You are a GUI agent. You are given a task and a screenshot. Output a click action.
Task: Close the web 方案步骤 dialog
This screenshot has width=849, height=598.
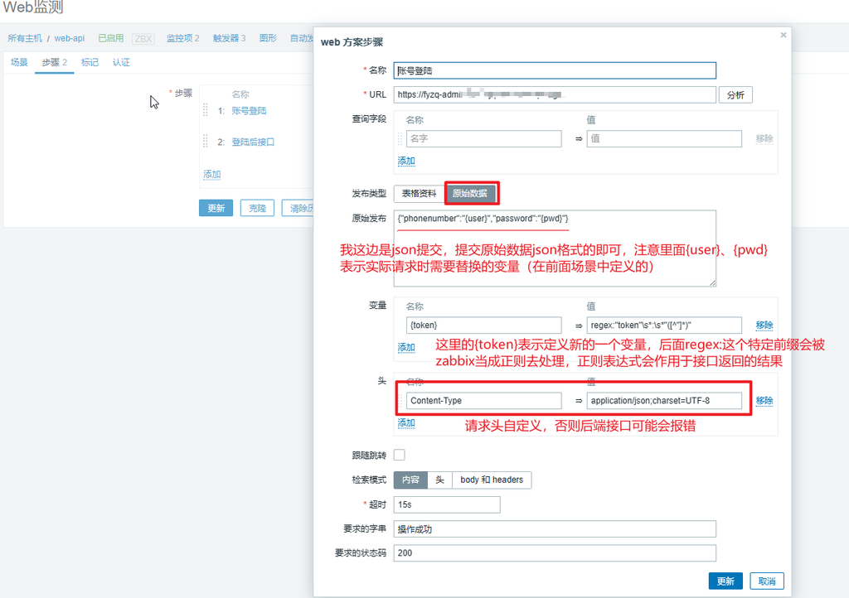[x=784, y=35]
